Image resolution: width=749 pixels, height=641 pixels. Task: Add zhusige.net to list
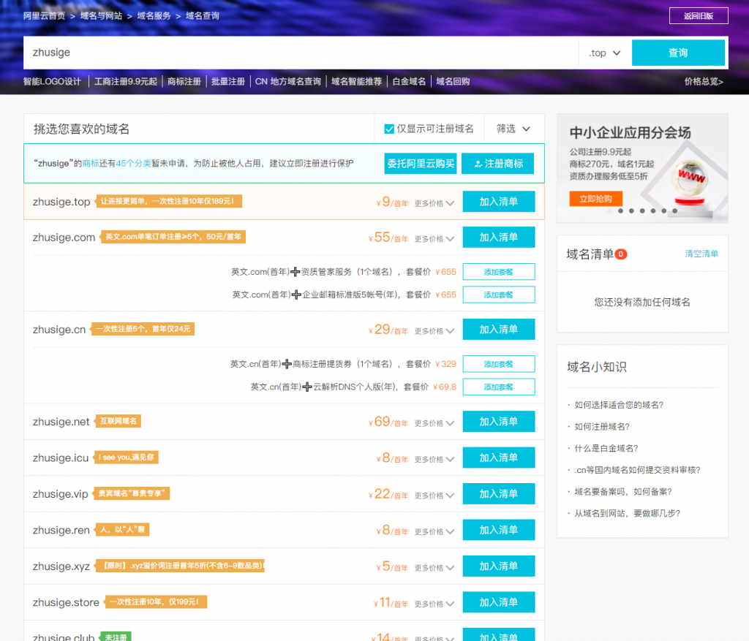point(499,422)
